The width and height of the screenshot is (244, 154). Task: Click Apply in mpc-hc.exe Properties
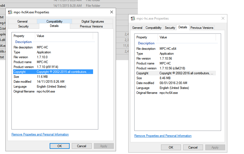click(x=215, y=147)
